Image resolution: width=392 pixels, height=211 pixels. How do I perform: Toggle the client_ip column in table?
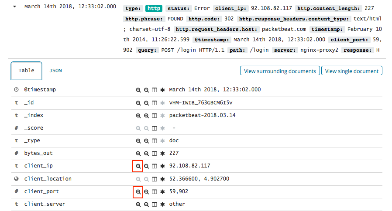tap(154, 166)
